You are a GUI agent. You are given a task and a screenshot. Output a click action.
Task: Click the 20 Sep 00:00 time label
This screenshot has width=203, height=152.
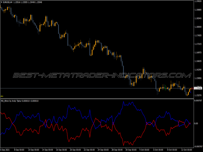(x=75, y=150)
